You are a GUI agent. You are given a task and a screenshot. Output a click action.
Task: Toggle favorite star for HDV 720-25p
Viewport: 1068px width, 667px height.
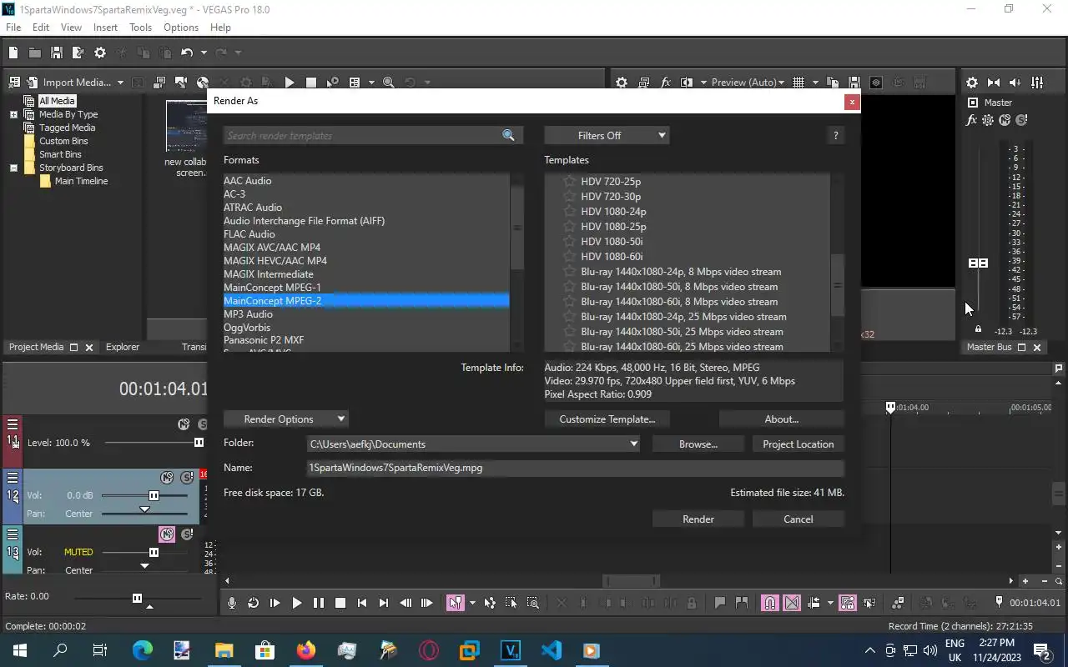coord(569,181)
